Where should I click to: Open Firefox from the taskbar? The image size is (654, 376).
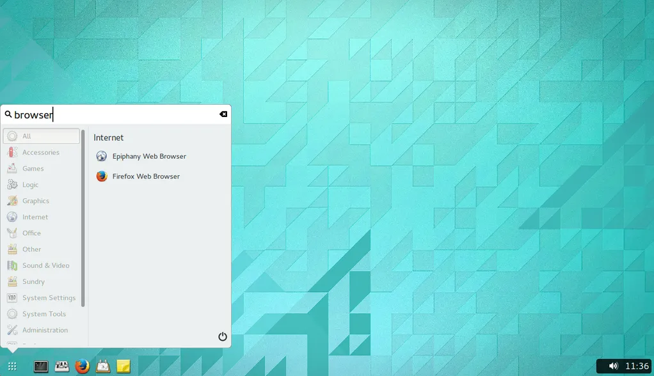point(83,366)
